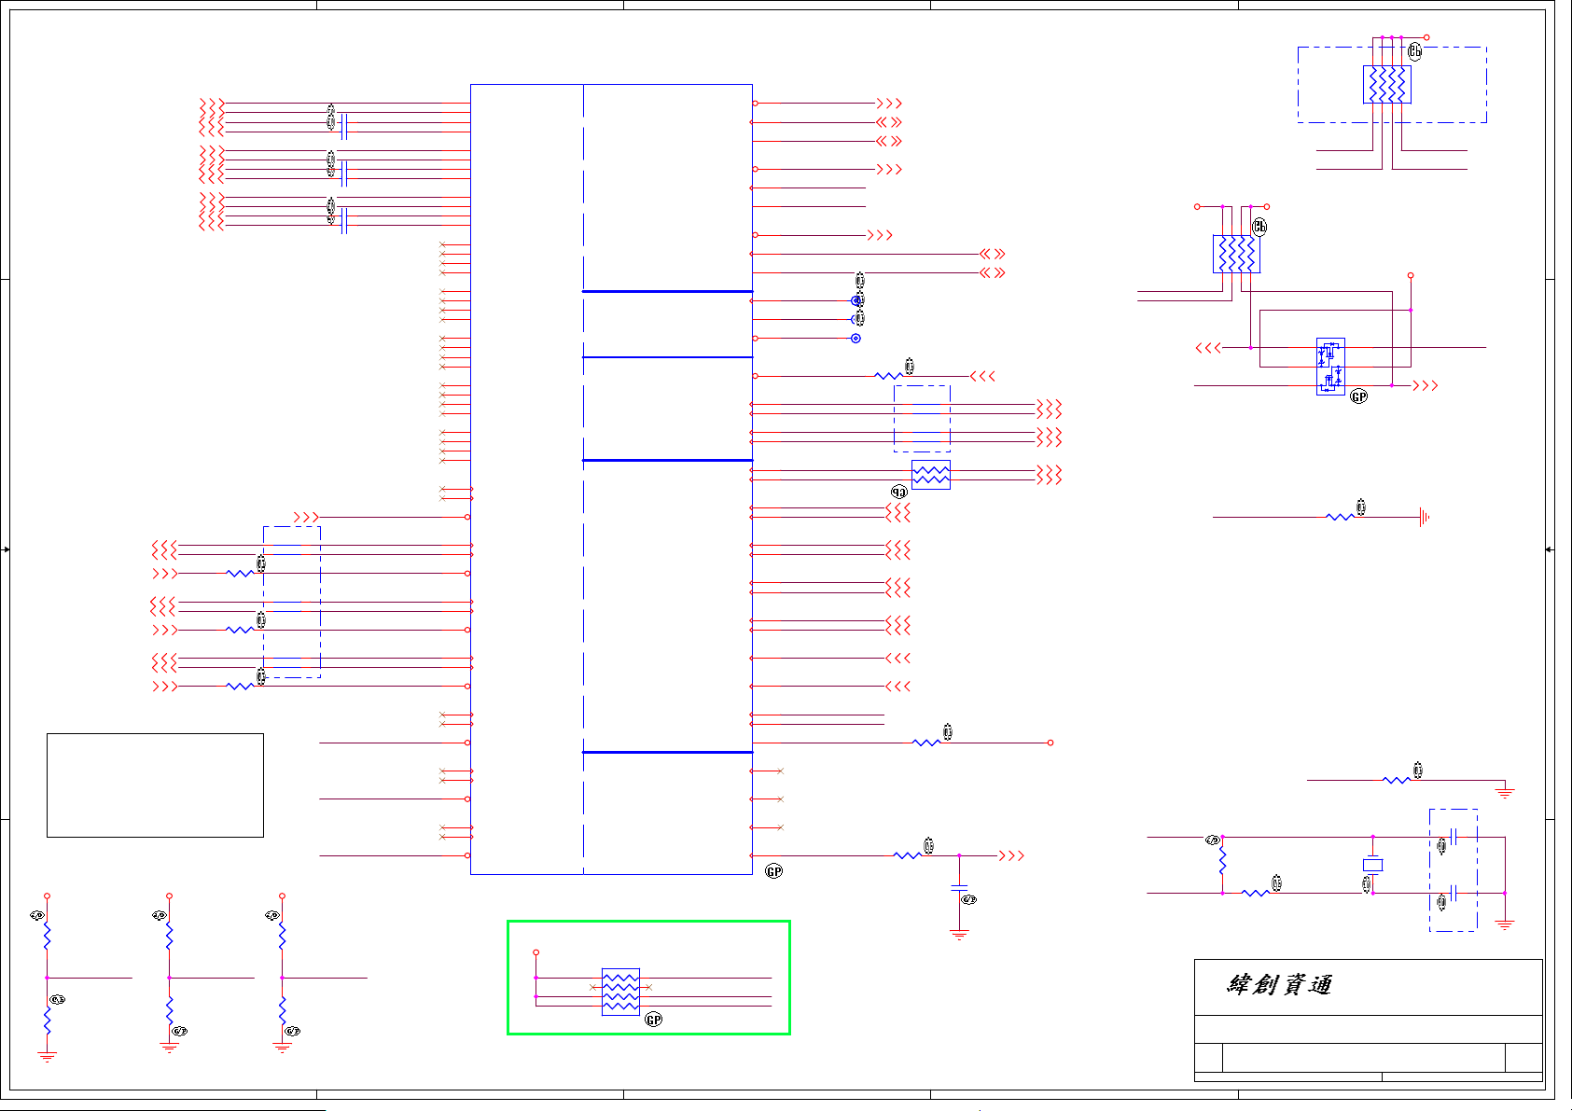
Task: Click the GP marker under the green box
Action: coord(653,1020)
